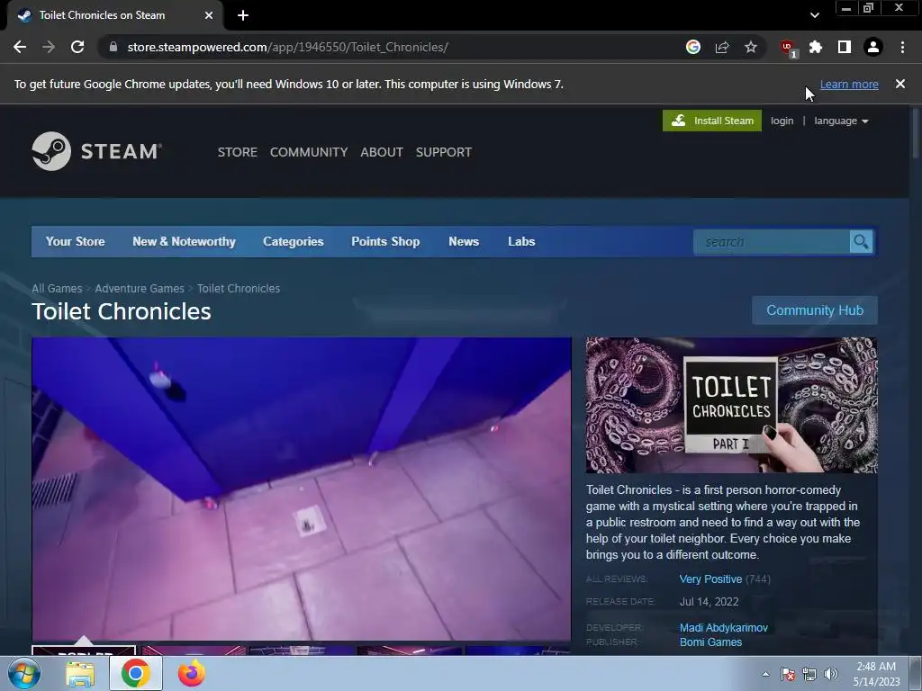Viewport: 922px width, 691px height.
Task: Open the Action Center flag icon
Action: pos(788,674)
